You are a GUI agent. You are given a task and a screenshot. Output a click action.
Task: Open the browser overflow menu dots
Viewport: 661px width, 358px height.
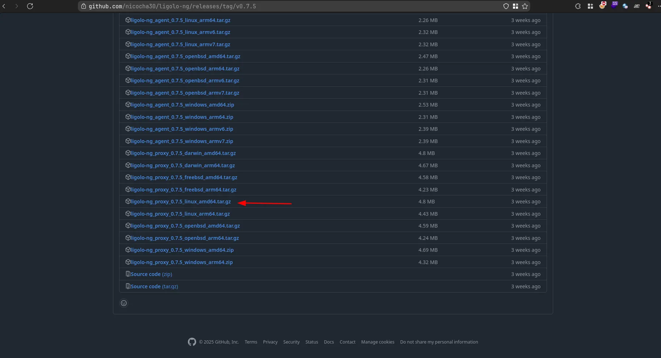click(x=658, y=6)
